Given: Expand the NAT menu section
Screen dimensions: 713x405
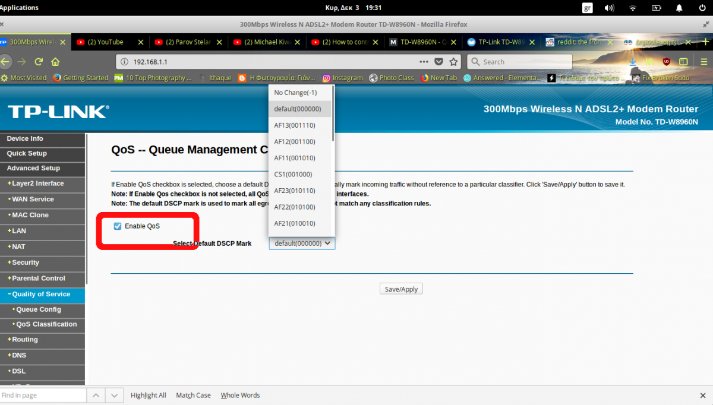Looking at the screenshot, I should coord(42,246).
